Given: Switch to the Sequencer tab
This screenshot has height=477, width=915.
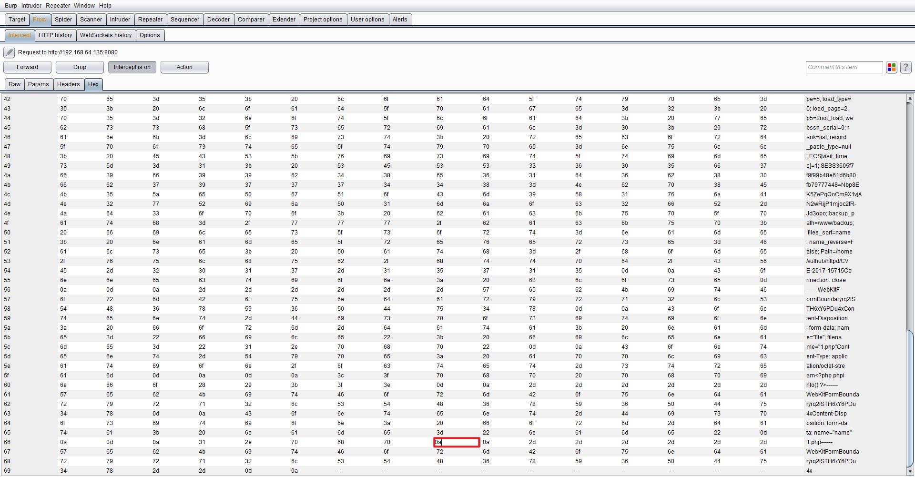Looking at the screenshot, I should [x=185, y=20].
